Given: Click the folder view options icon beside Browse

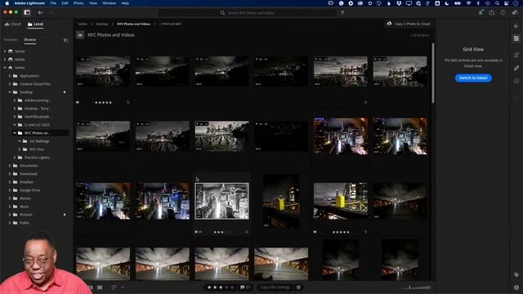Looking at the screenshot, I should 65,40.
